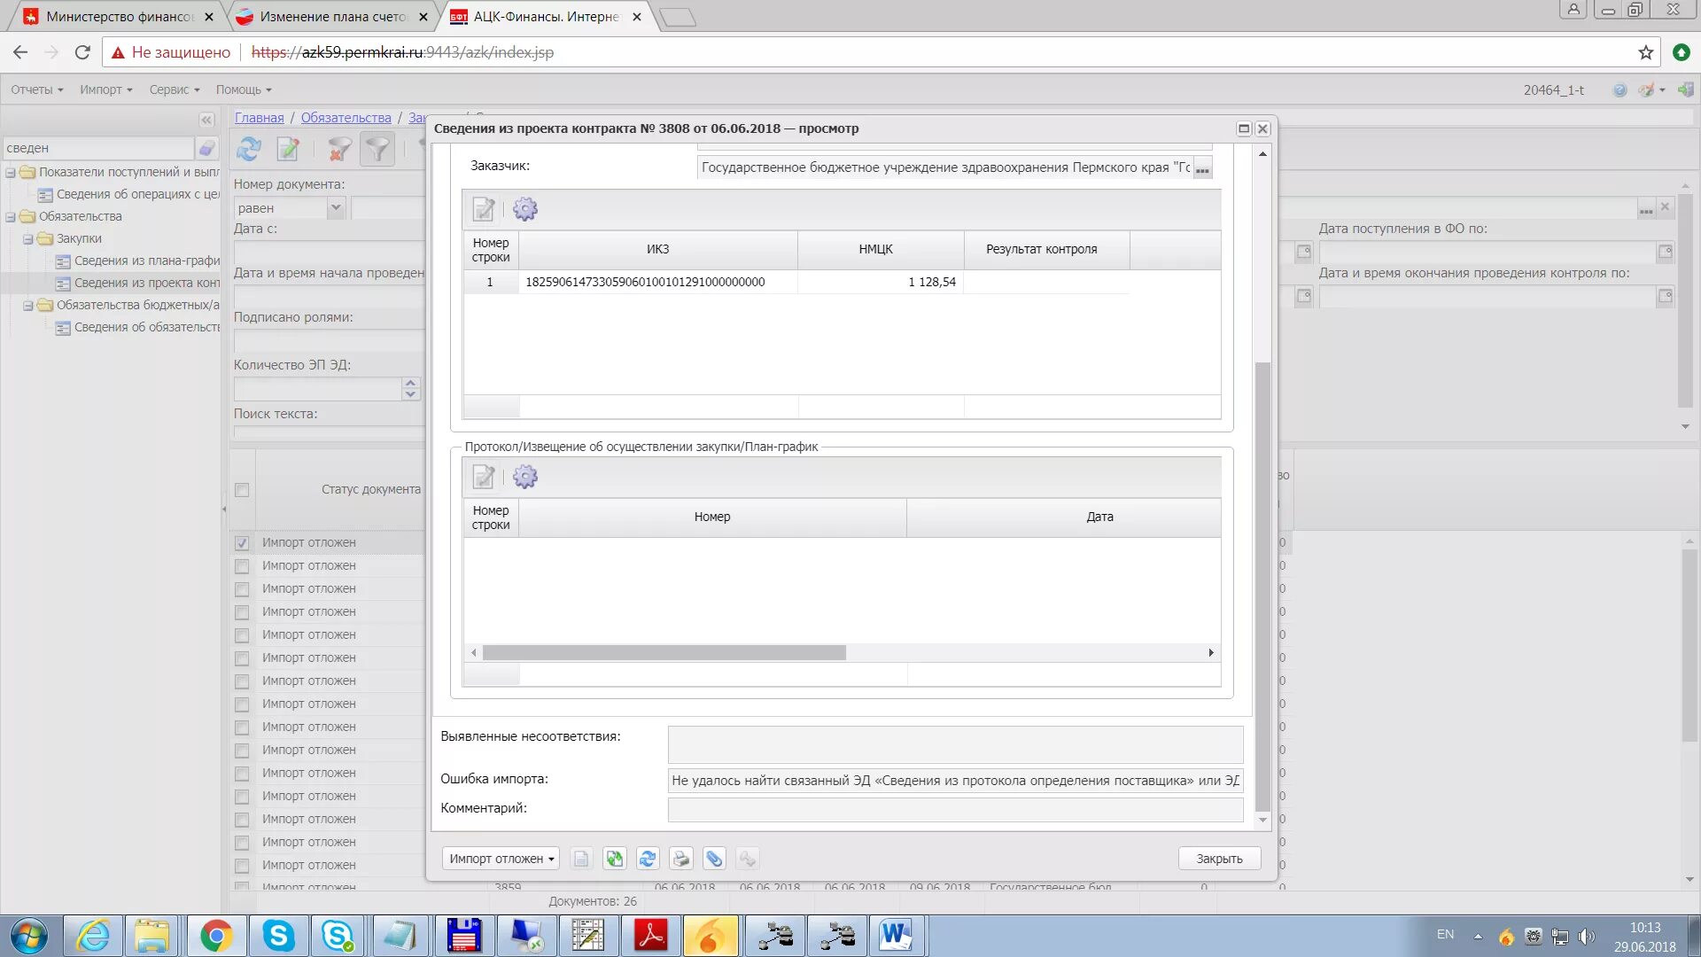
Task: Click the Главная breadcrumb link
Action: coord(259,118)
